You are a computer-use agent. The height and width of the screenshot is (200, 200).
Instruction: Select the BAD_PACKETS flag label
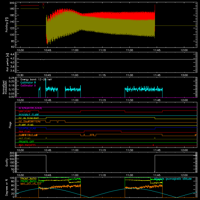click(x=27, y=145)
